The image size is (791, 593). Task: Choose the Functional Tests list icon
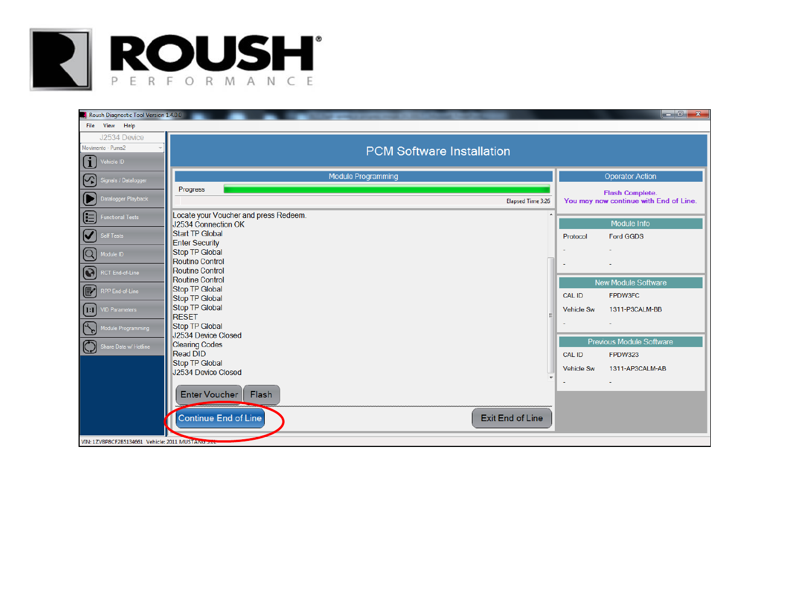(90, 217)
